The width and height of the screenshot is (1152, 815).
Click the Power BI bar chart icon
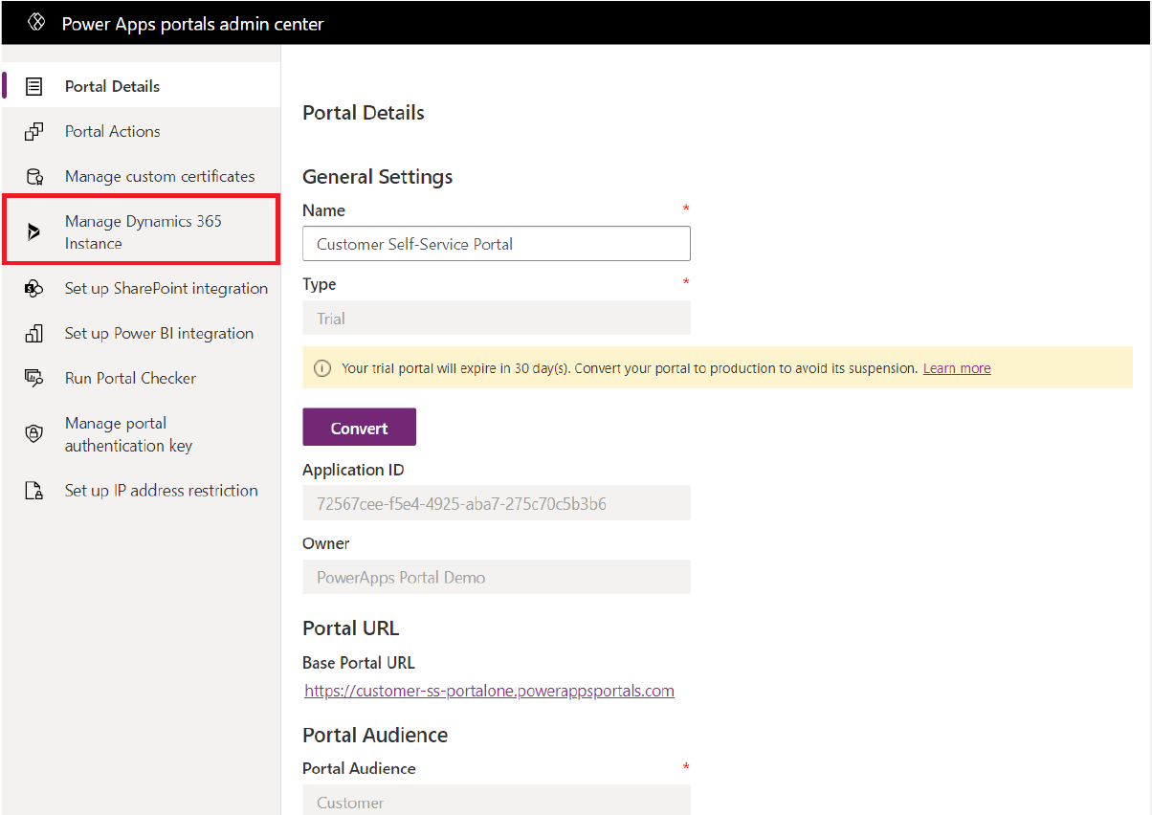click(x=33, y=333)
